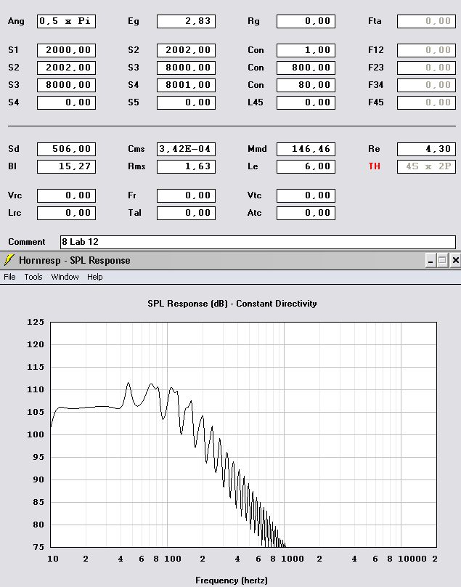Select the Sd field showing 506,00
This screenshot has width=461, height=587.
pyautogui.click(x=66, y=149)
